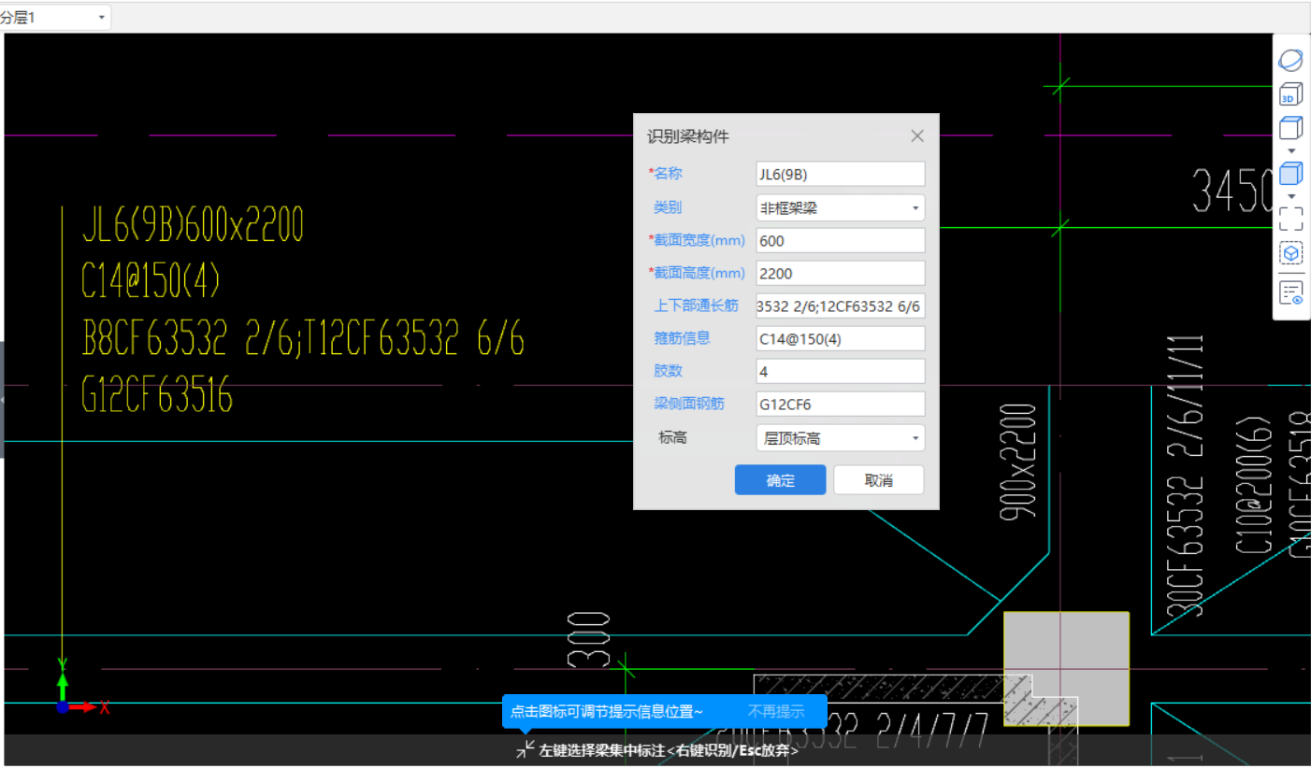This screenshot has width=1311, height=768.
Task: Confirm with the 确定 button
Action: pos(781,480)
